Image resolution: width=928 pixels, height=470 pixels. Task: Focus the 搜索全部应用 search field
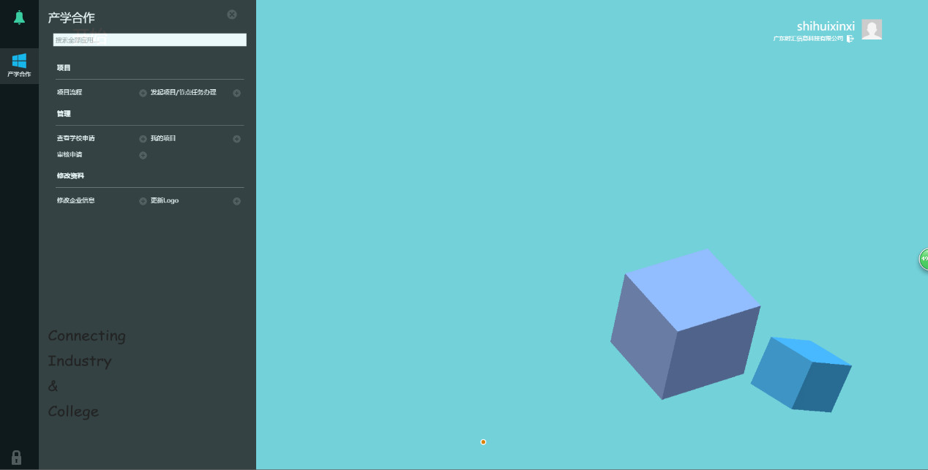[149, 40]
